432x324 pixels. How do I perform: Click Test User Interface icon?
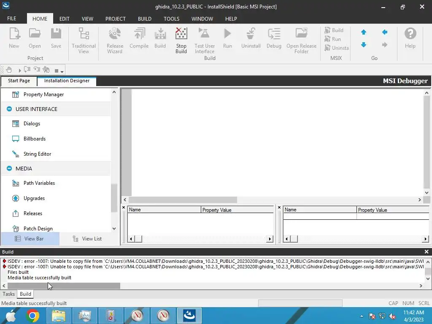[x=205, y=40]
